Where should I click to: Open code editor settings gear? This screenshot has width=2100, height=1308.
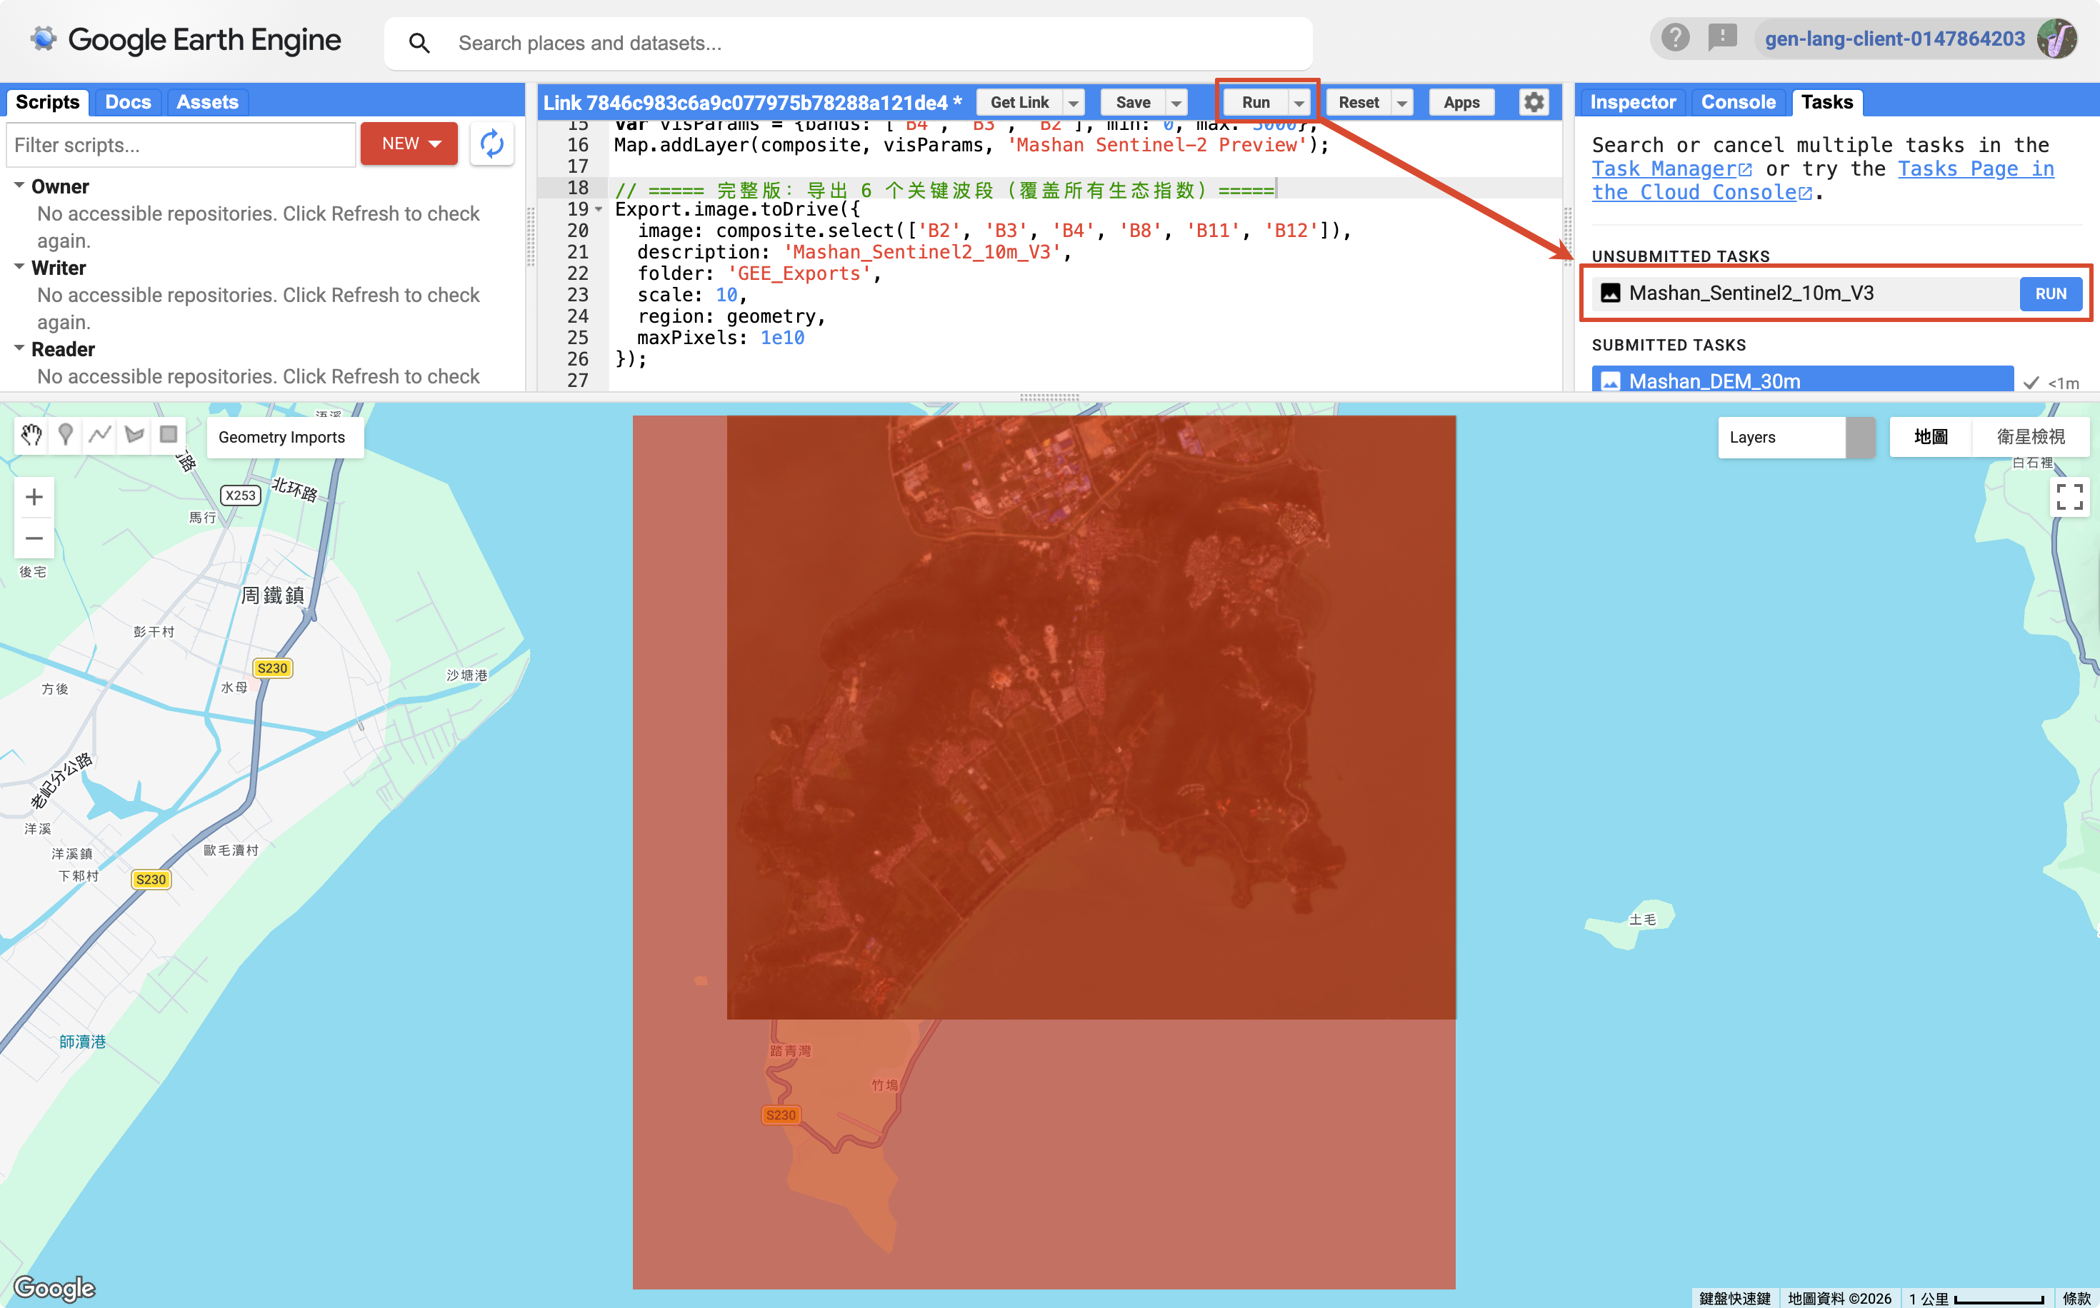(x=1534, y=102)
